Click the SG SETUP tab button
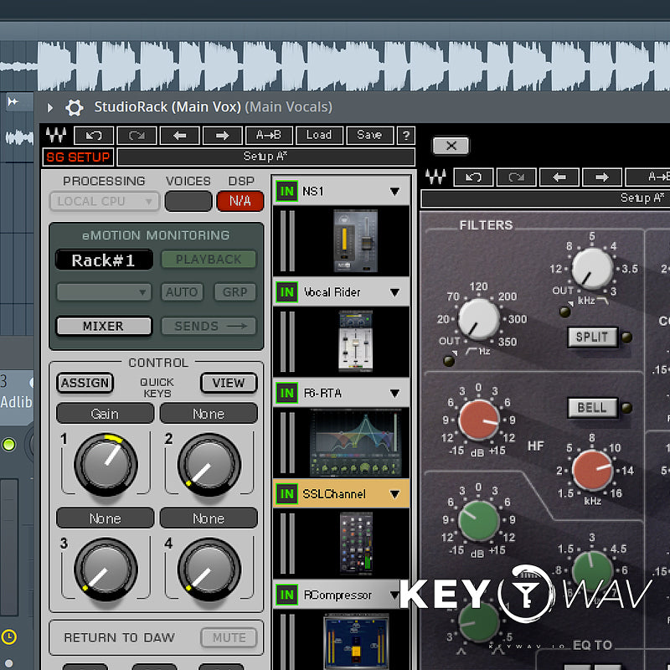Screen dimensions: 670x670 (x=78, y=157)
